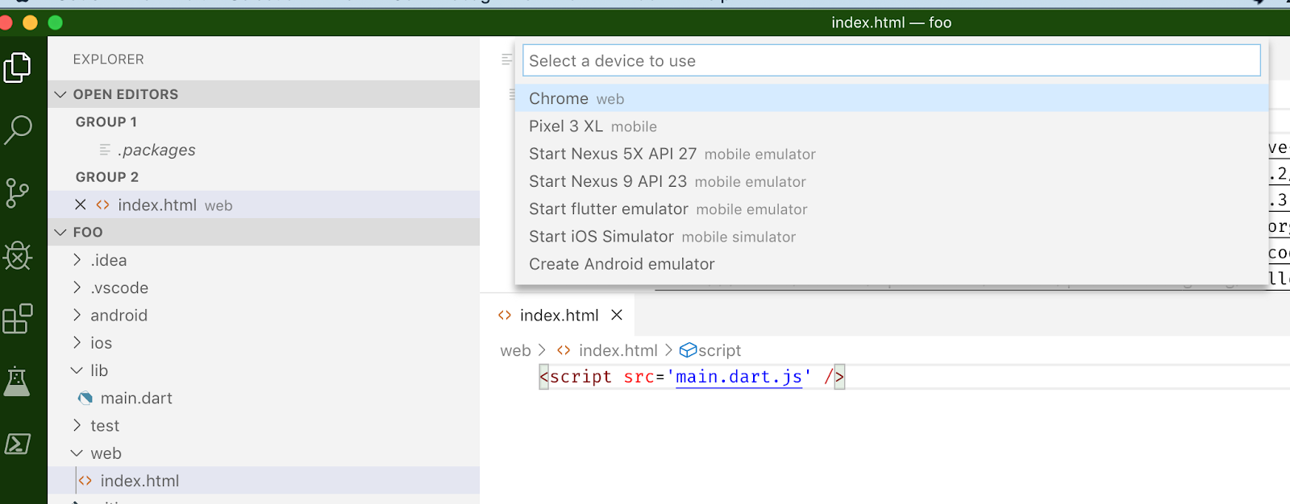Click the script breadcrumb item

tap(718, 350)
